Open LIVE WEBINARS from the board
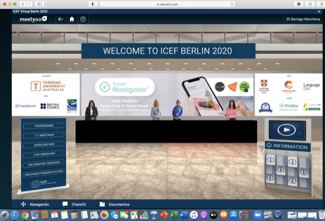 [44, 154]
